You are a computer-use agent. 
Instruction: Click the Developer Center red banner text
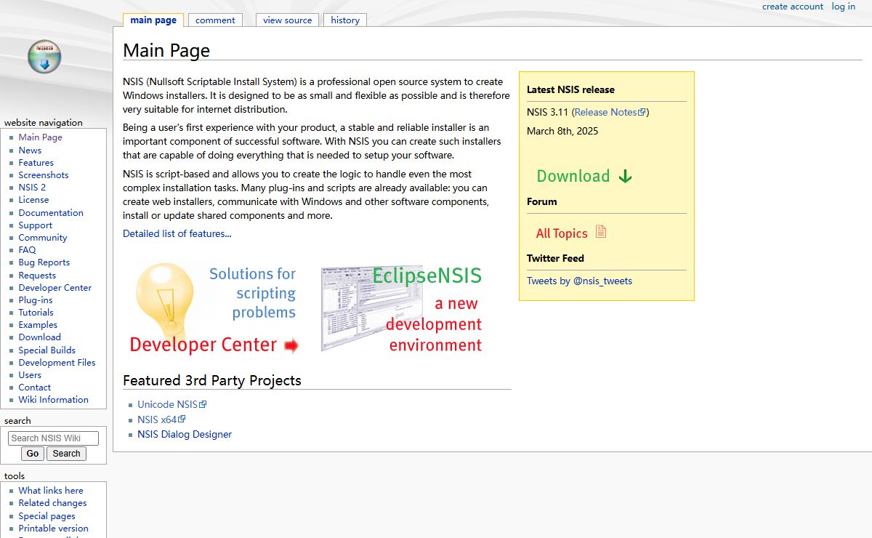click(203, 345)
